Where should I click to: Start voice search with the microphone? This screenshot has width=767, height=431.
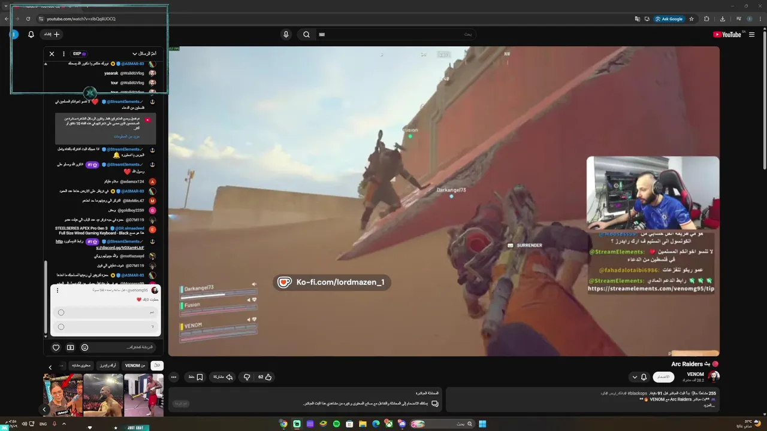pos(286,34)
